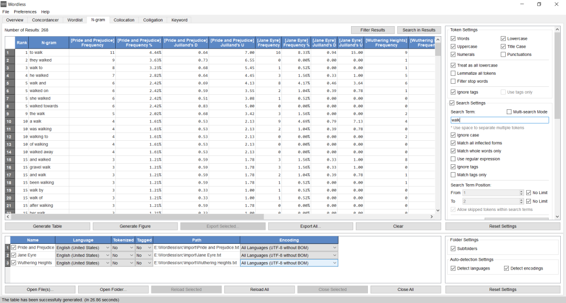
Task: Click the Search Term input field
Action: pos(499,120)
